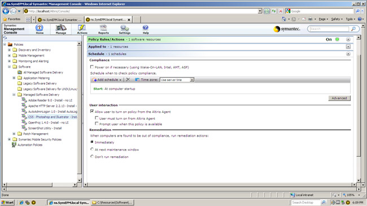This screenshot has width=367, height=206.
Task: Collapse the Software folder
Action: click(x=9, y=67)
